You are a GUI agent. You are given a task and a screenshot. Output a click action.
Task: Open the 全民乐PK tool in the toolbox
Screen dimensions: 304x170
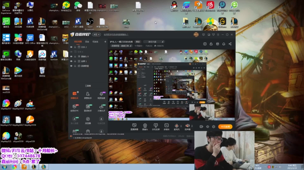coord(75,108)
